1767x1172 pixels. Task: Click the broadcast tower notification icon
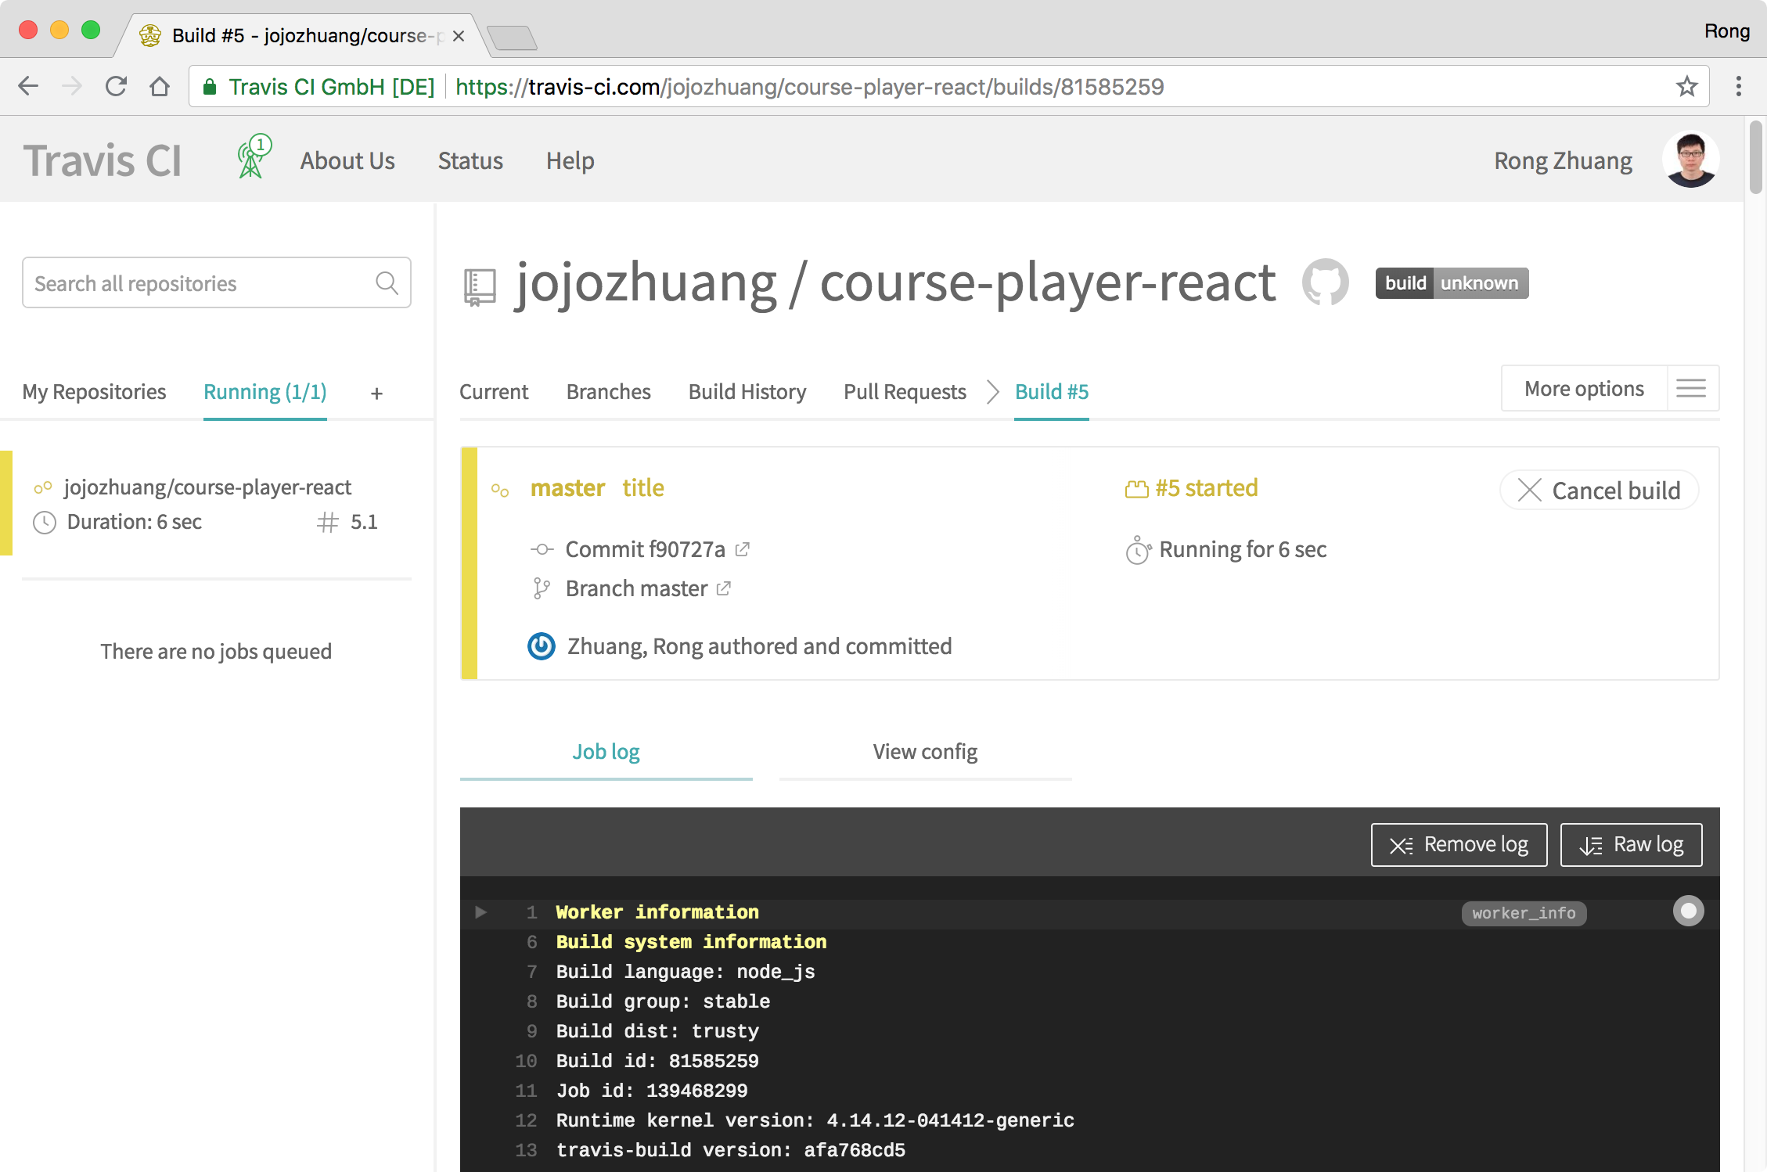(x=254, y=156)
